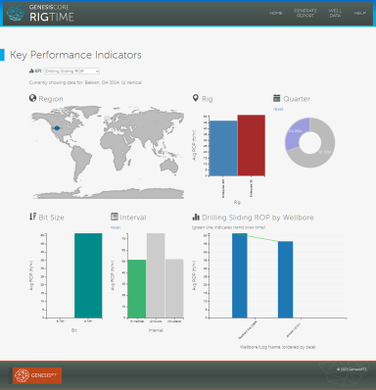Viewport: 376px width, 390px height.
Task: Reset the Quarter filter
Action: 278,109
